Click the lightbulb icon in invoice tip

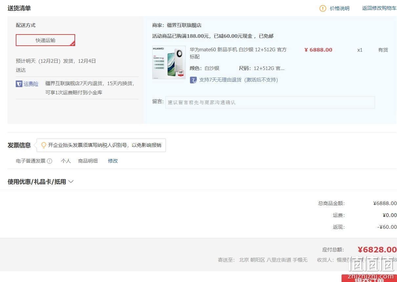click(44, 145)
